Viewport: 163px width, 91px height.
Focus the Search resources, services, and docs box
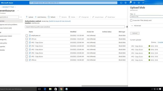[73, 3]
